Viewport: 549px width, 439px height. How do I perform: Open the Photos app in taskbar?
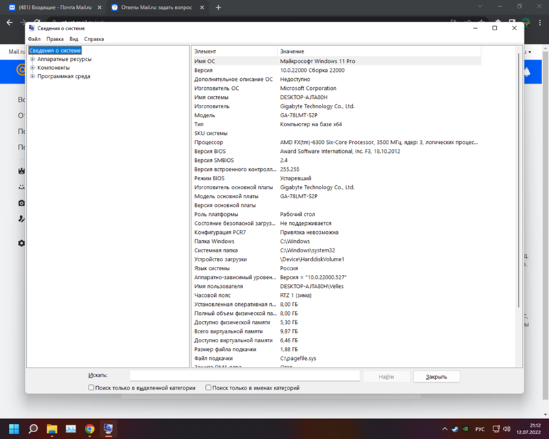[x=71, y=429]
